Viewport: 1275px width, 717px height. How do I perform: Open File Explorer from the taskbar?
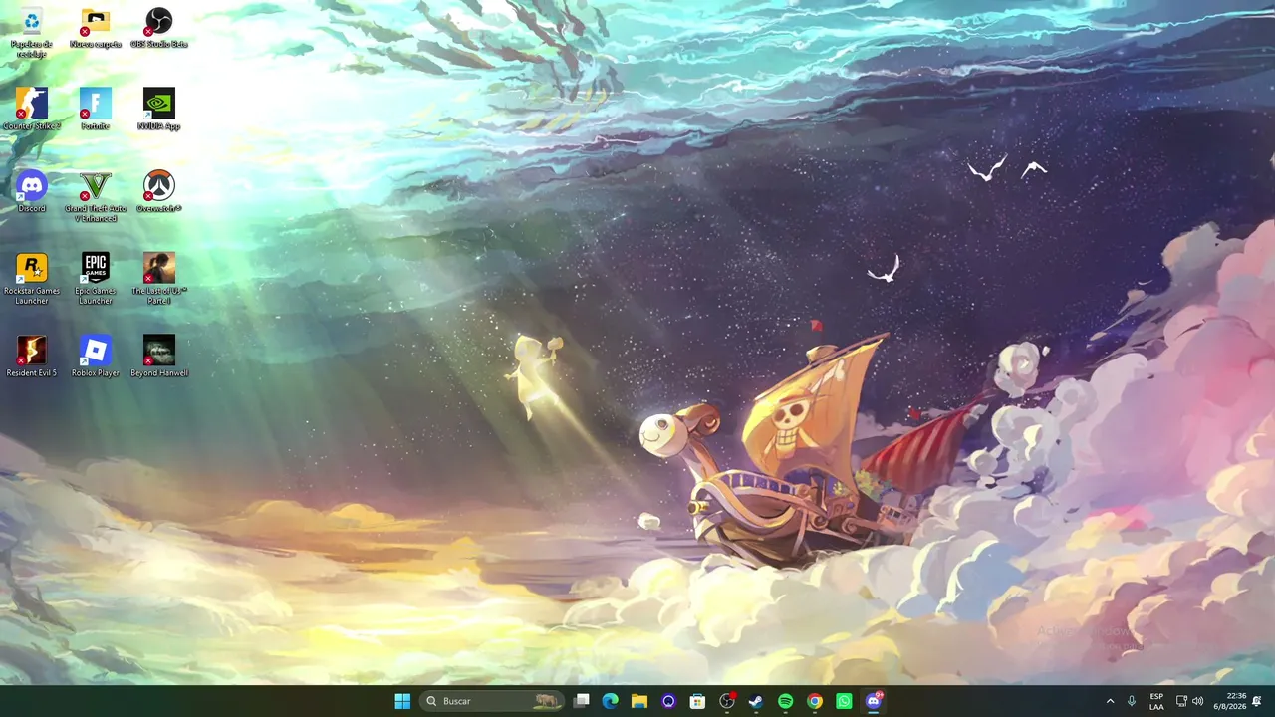tap(639, 701)
